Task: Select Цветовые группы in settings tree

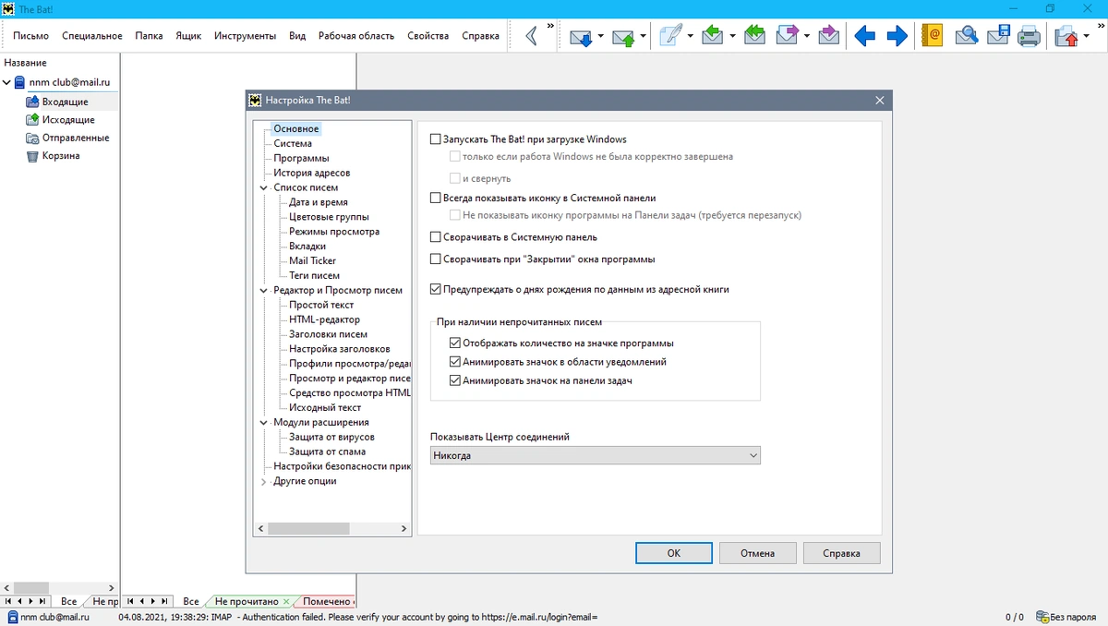Action: (x=329, y=217)
